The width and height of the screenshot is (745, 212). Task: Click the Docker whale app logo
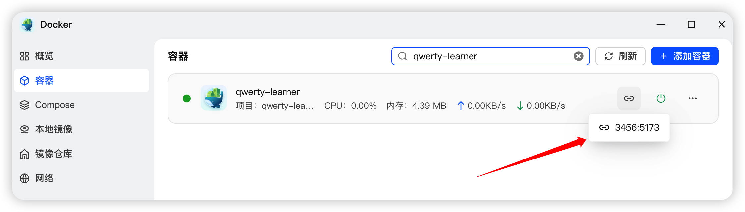click(27, 25)
